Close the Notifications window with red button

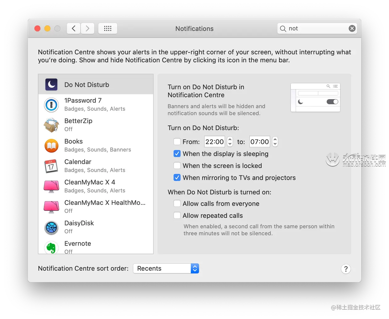click(x=37, y=28)
